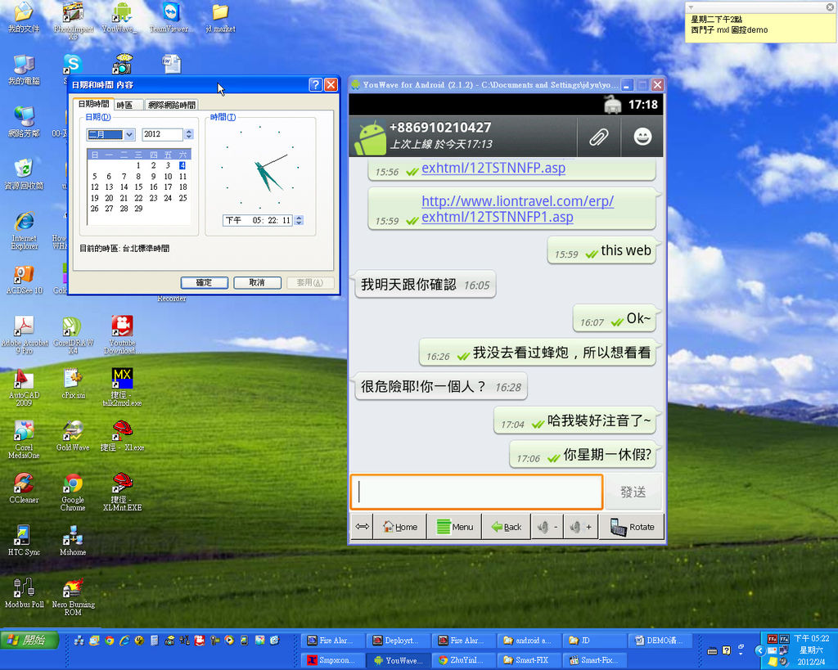Launch AutoCAD 2009 icon
The image size is (838, 670).
[x=24, y=388]
